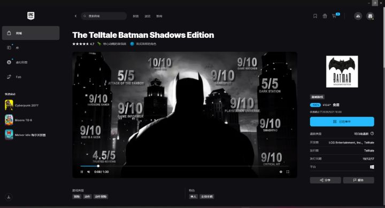This screenshot has width=385, height=208.
Task: Pause the trailer video
Action: (82, 172)
